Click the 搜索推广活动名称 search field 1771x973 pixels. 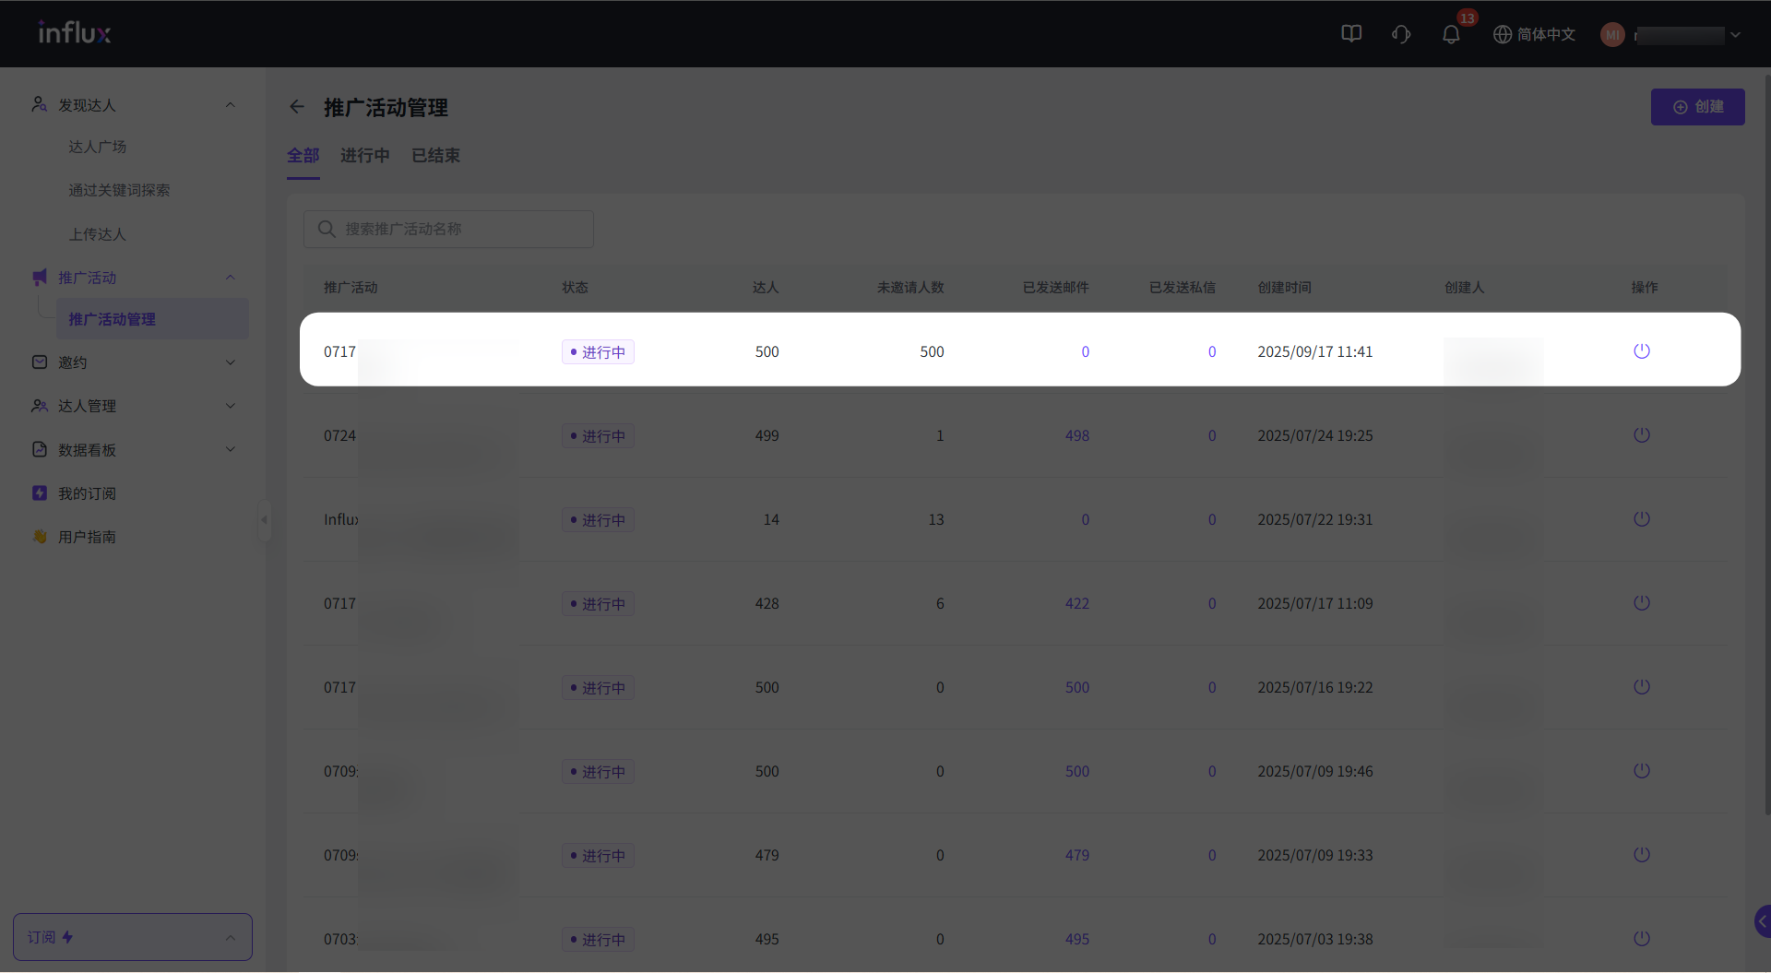[448, 229]
